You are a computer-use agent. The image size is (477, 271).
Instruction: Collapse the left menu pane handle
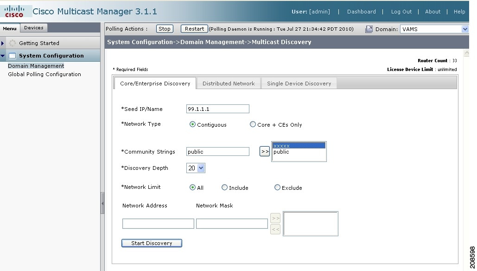click(x=102, y=203)
